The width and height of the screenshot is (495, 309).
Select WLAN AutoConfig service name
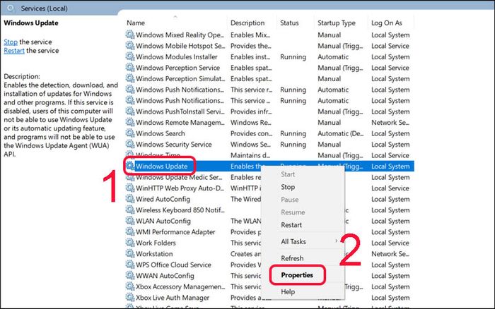pos(163,221)
